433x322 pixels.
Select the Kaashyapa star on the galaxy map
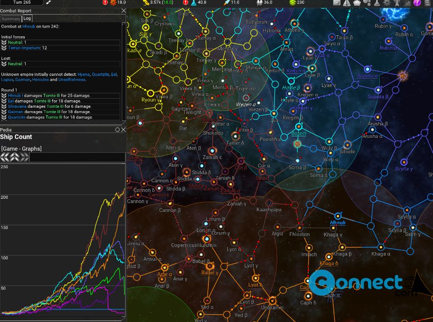coord(269,203)
